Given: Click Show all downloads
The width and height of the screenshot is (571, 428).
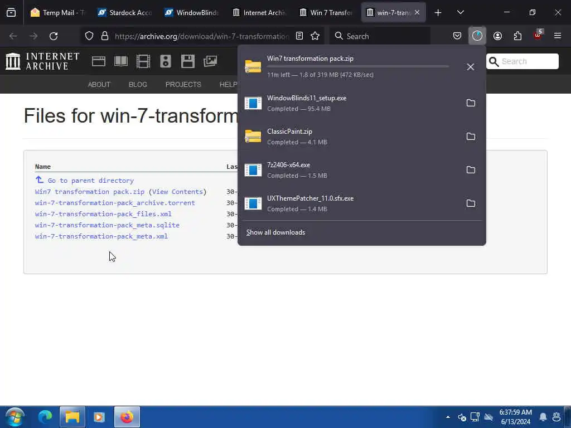Looking at the screenshot, I should pos(275,232).
